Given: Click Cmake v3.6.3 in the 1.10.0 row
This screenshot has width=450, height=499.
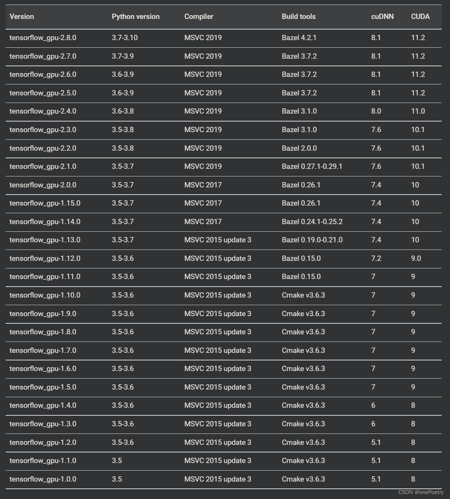Looking at the screenshot, I should pyautogui.click(x=303, y=295).
